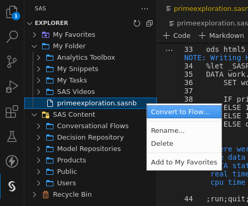Click the My Favorites star folder icon

pos(46,35)
